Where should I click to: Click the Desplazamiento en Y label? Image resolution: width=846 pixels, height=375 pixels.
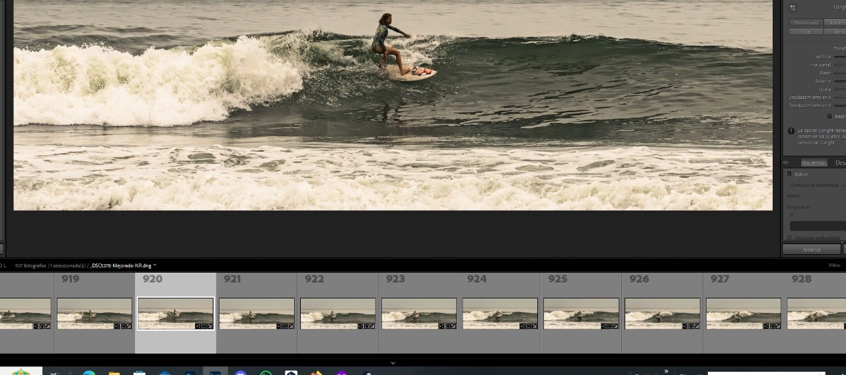[810, 105]
